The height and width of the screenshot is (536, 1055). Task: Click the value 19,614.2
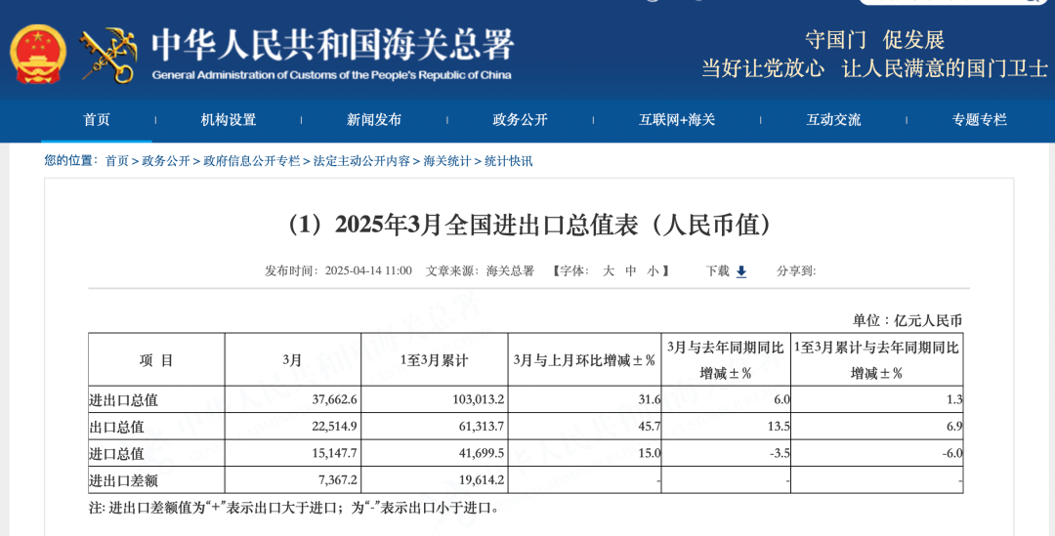tap(482, 480)
